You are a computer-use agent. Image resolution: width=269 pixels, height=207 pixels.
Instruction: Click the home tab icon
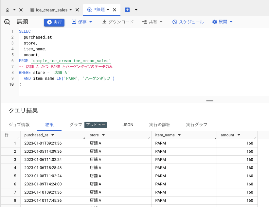pos(8,10)
